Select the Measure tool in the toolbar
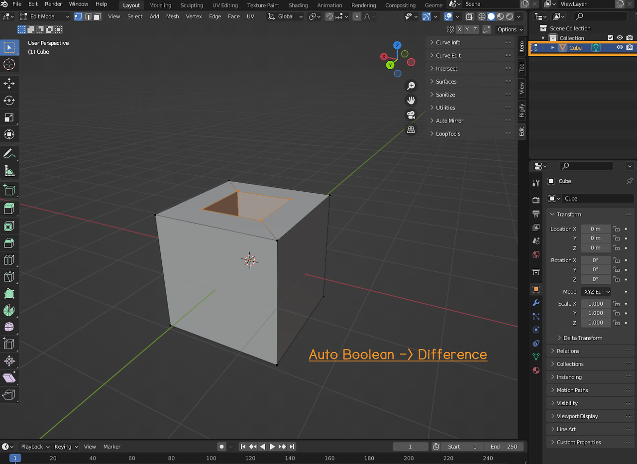The height and width of the screenshot is (464, 637). pyautogui.click(x=10, y=171)
